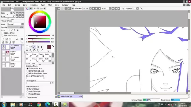Image resolution: width=191 pixels, height=107 pixels.
Task: Click the rotate view tool icon
Action: point(34,50)
